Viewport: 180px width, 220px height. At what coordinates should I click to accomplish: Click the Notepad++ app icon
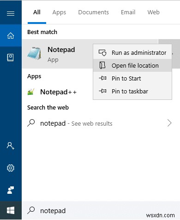click(x=31, y=92)
